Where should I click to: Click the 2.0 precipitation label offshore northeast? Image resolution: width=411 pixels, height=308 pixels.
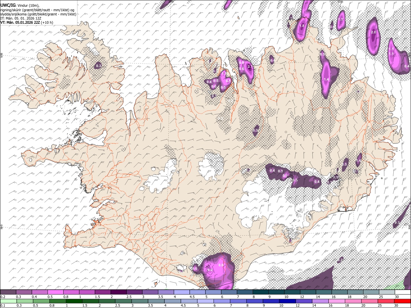pyautogui.click(x=373, y=32)
